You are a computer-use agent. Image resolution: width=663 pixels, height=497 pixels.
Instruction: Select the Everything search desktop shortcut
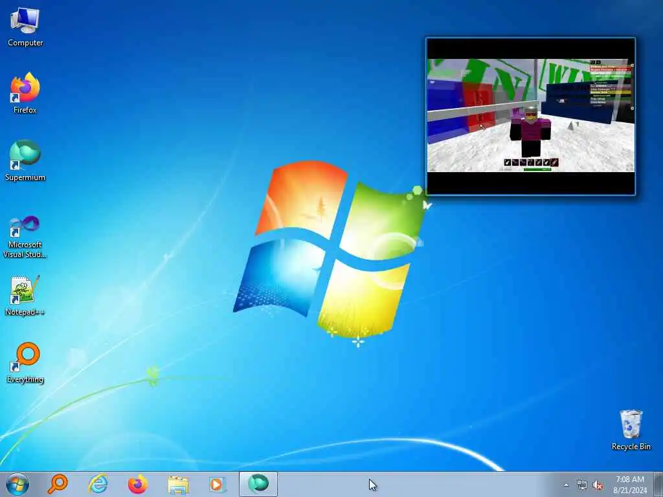tap(25, 363)
